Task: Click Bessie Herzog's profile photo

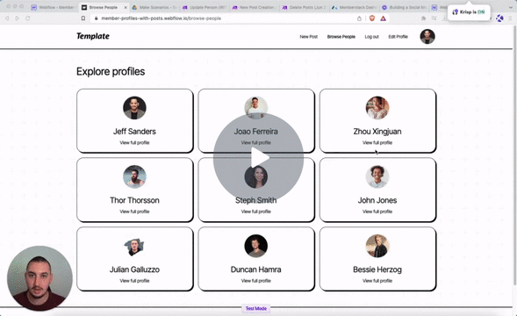Action: [x=377, y=246]
